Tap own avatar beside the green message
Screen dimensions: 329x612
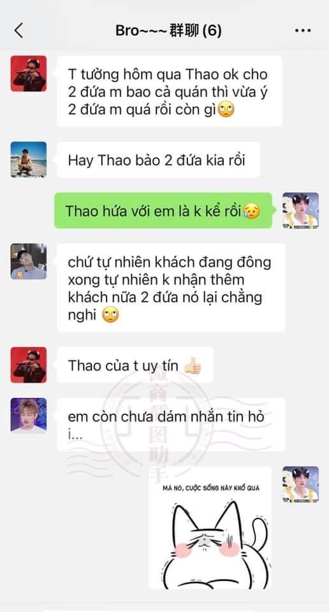pos(300,210)
